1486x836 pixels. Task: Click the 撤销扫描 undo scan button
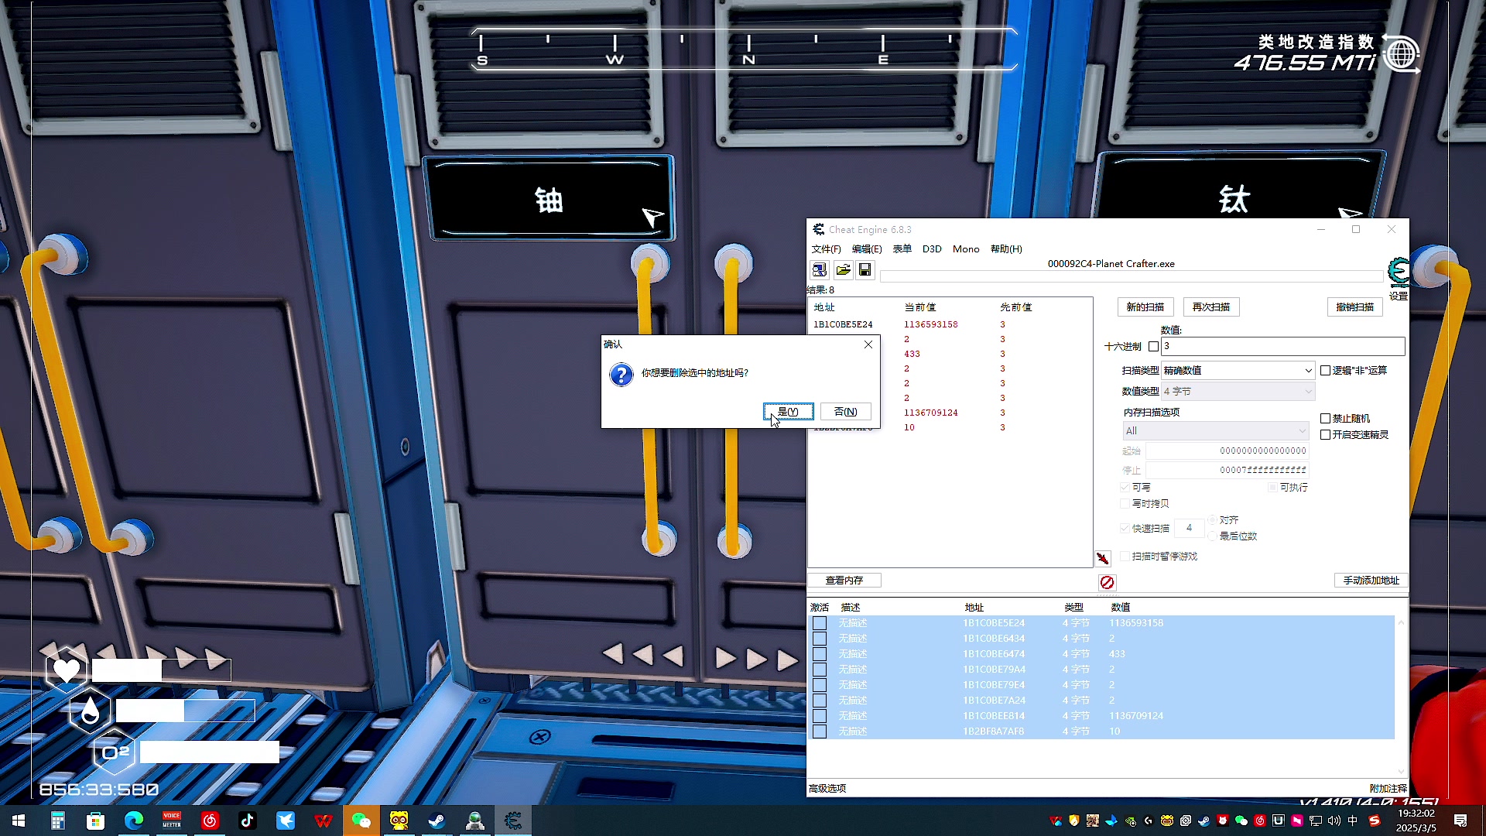point(1354,307)
